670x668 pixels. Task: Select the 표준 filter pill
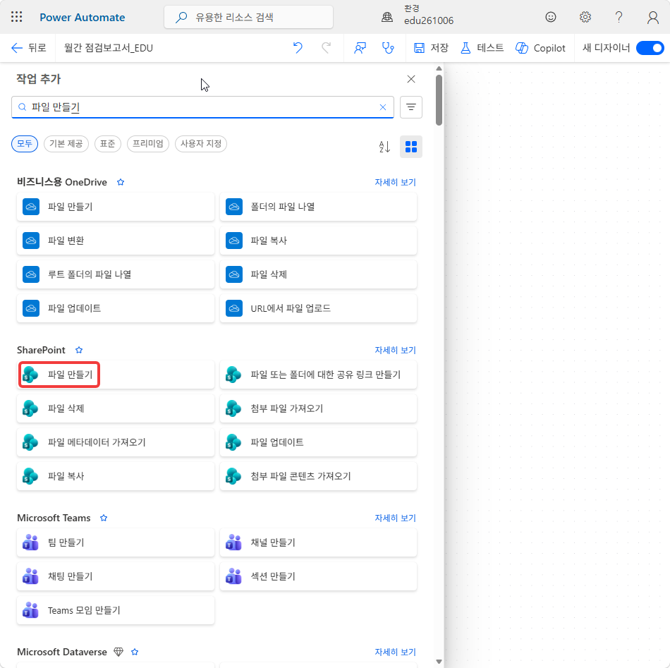[108, 144]
